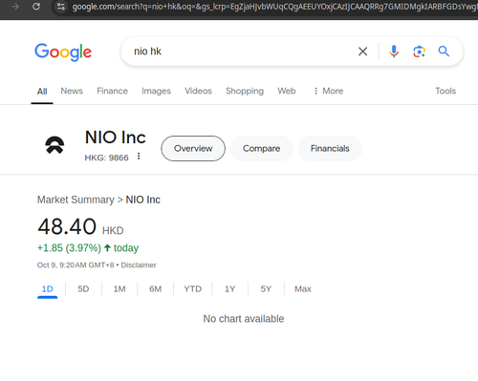Screen dimensions: 478x381
Task: Switch to the Finance tab
Action: tap(112, 91)
